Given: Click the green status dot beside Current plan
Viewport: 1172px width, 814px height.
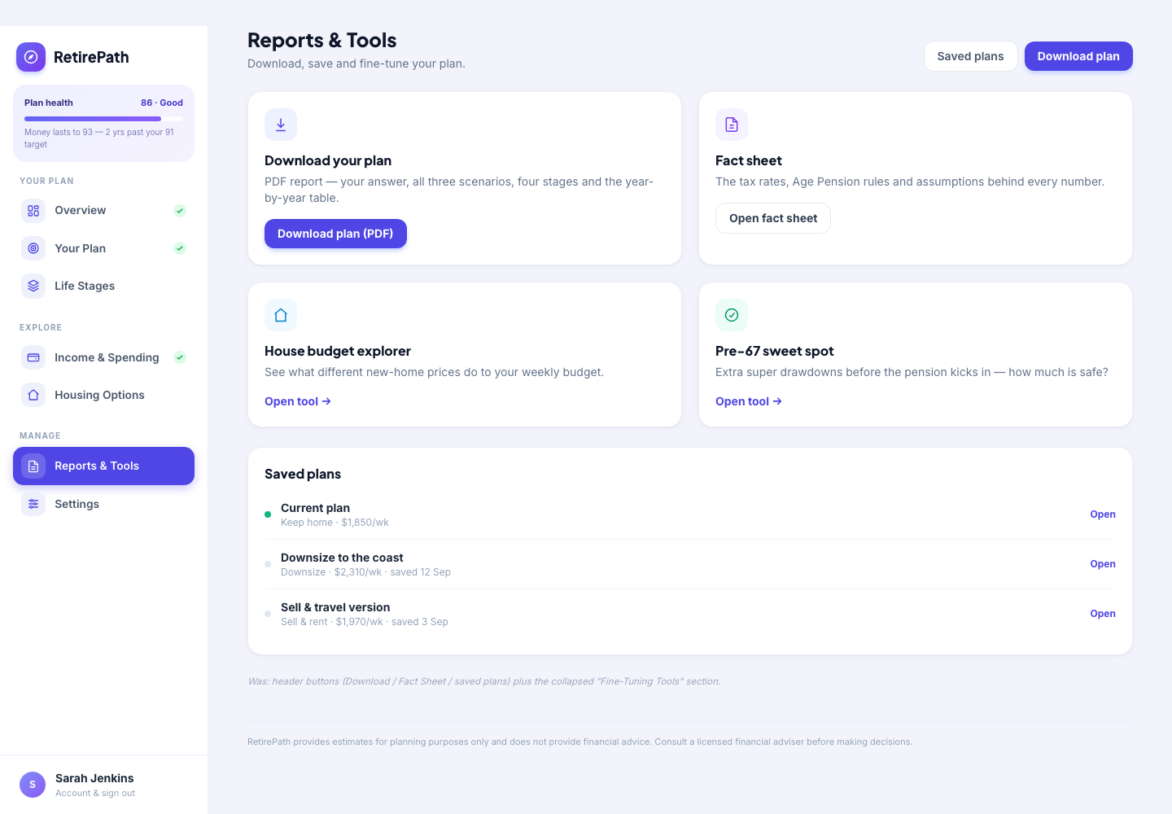Looking at the screenshot, I should [268, 514].
